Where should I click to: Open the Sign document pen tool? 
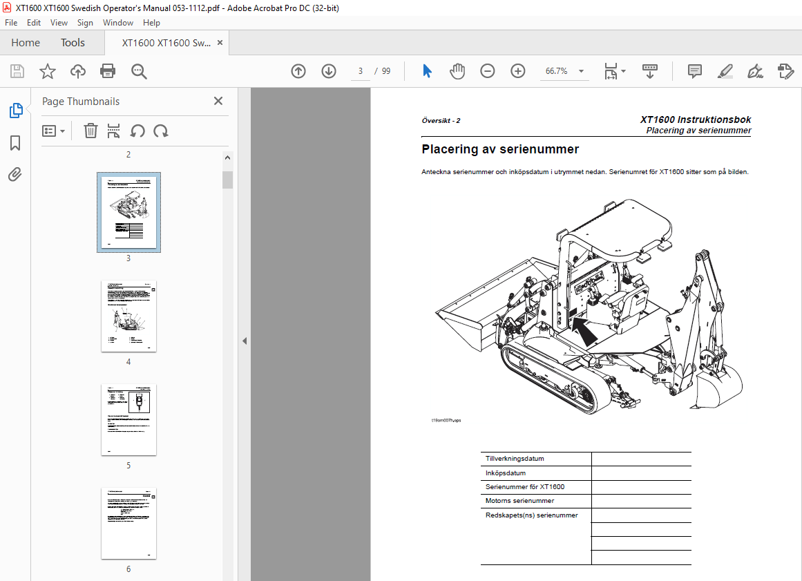tap(755, 71)
